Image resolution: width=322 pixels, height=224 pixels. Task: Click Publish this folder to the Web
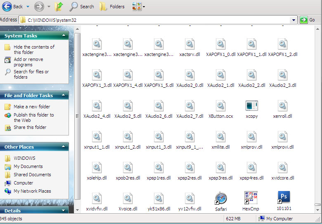(34, 117)
